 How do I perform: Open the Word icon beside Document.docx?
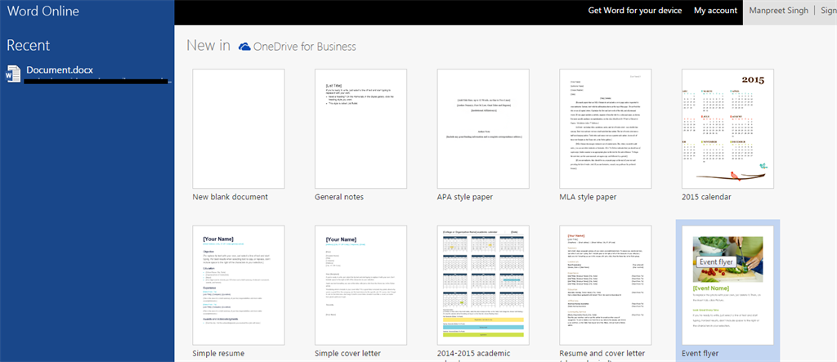pyautogui.click(x=11, y=74)
